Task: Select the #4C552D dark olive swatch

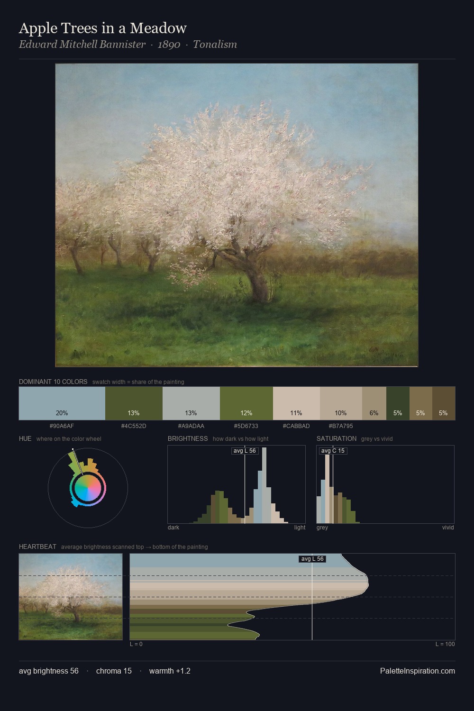Action: coord(134,403)
